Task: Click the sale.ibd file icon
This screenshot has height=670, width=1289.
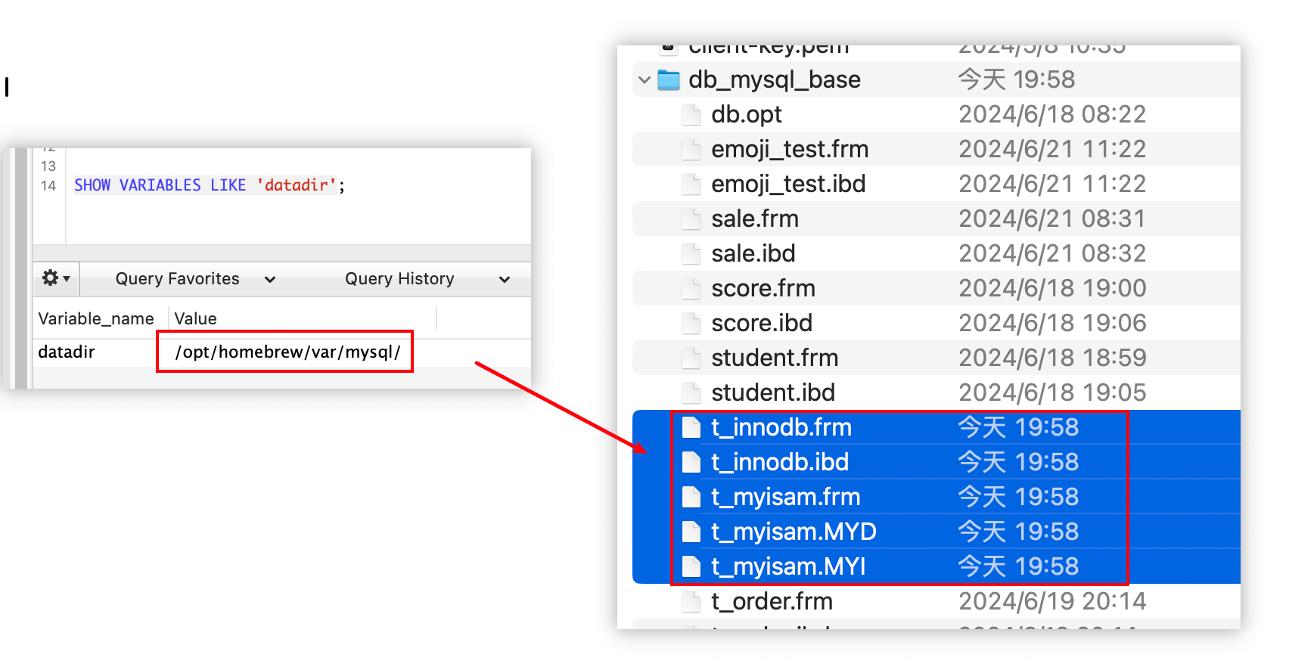Action: [691, 253]
